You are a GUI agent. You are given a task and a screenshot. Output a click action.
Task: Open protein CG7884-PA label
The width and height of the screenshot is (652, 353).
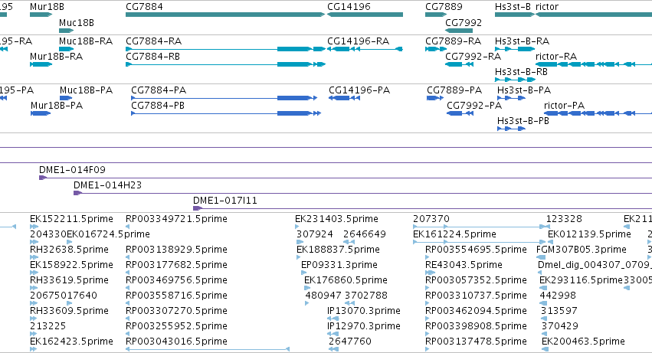tap(159, 90)
